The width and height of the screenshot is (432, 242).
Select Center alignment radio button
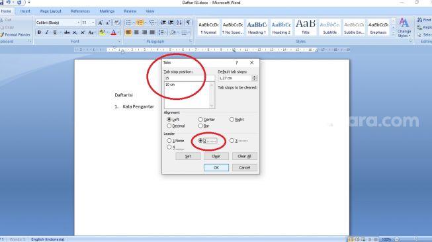[200, 119]
